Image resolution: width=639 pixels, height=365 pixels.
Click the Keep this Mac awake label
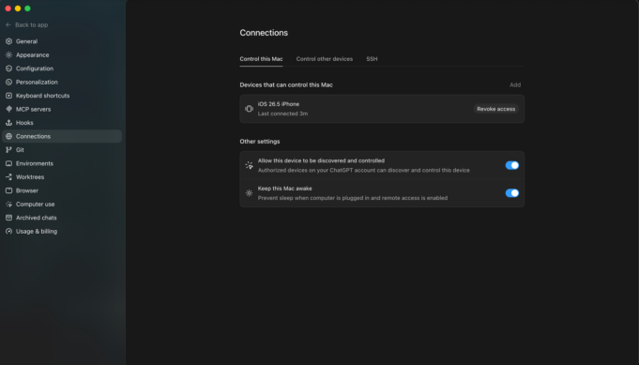[x=285, y=189]
